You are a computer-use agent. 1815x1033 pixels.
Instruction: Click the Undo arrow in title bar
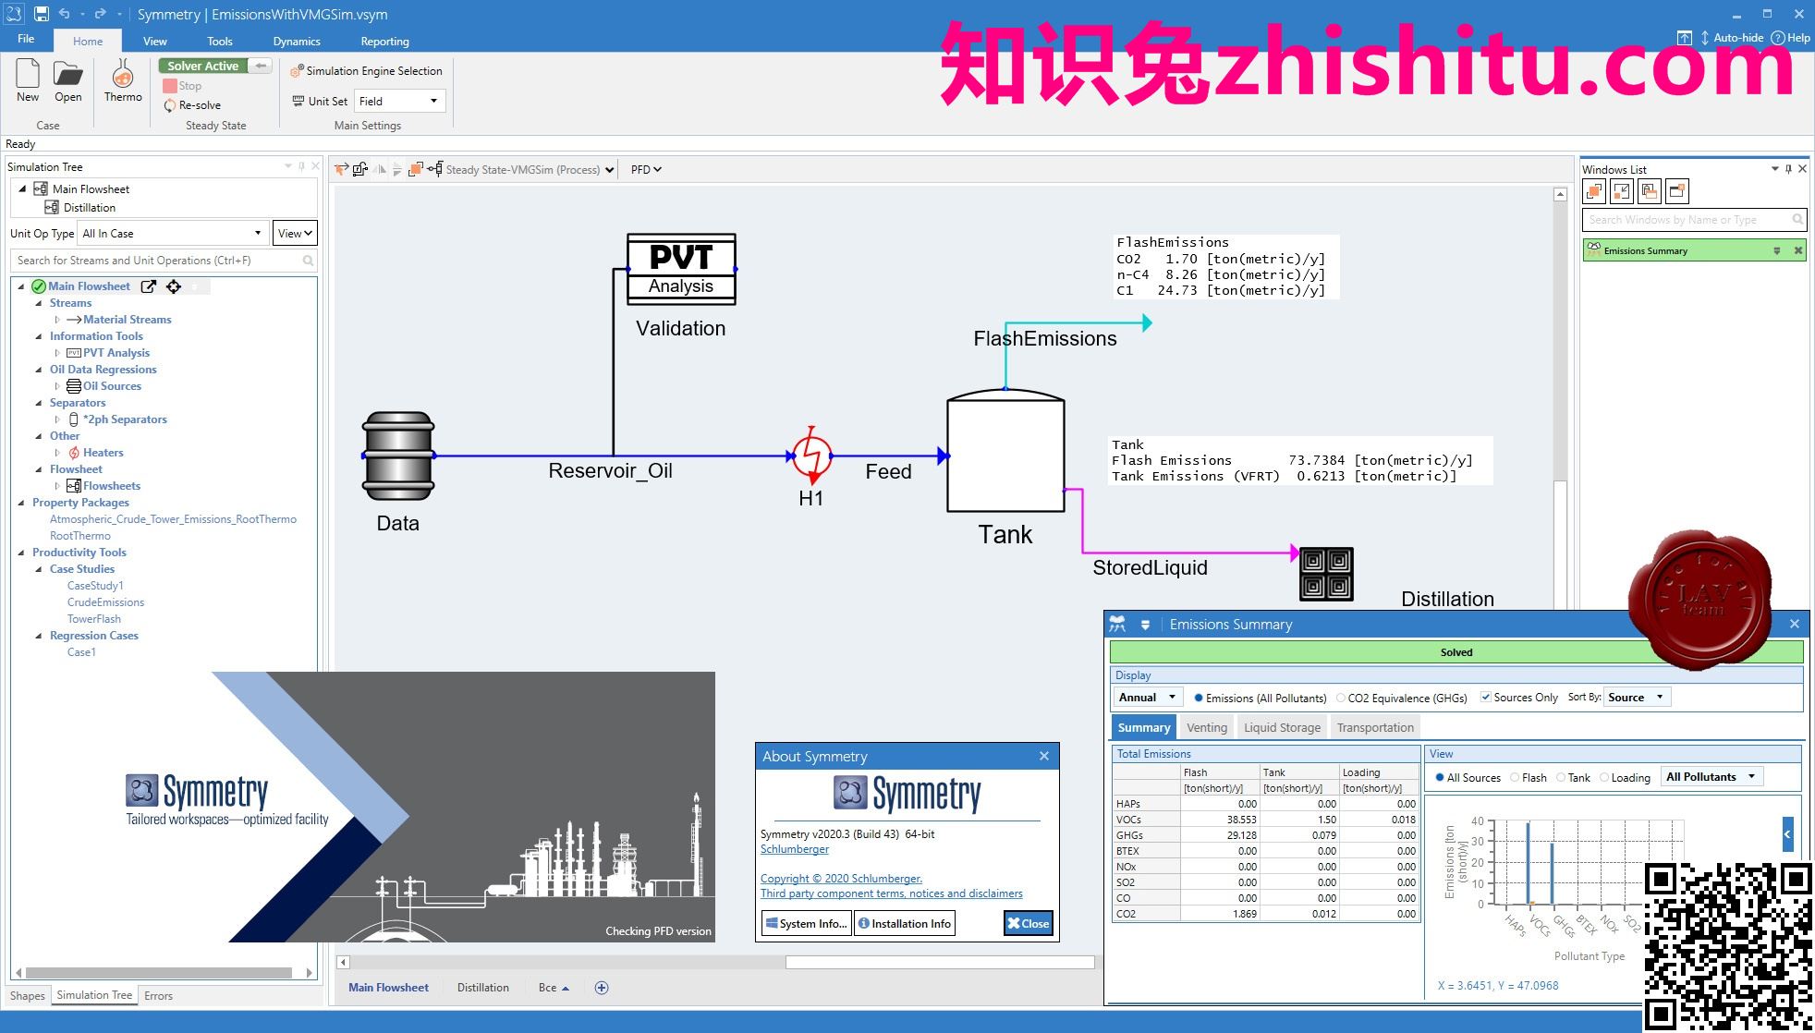pyautogui.click(x=64, y=14)
